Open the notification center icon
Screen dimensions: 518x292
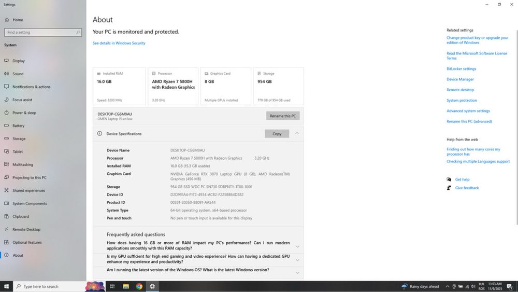click(x=510, y=287)
